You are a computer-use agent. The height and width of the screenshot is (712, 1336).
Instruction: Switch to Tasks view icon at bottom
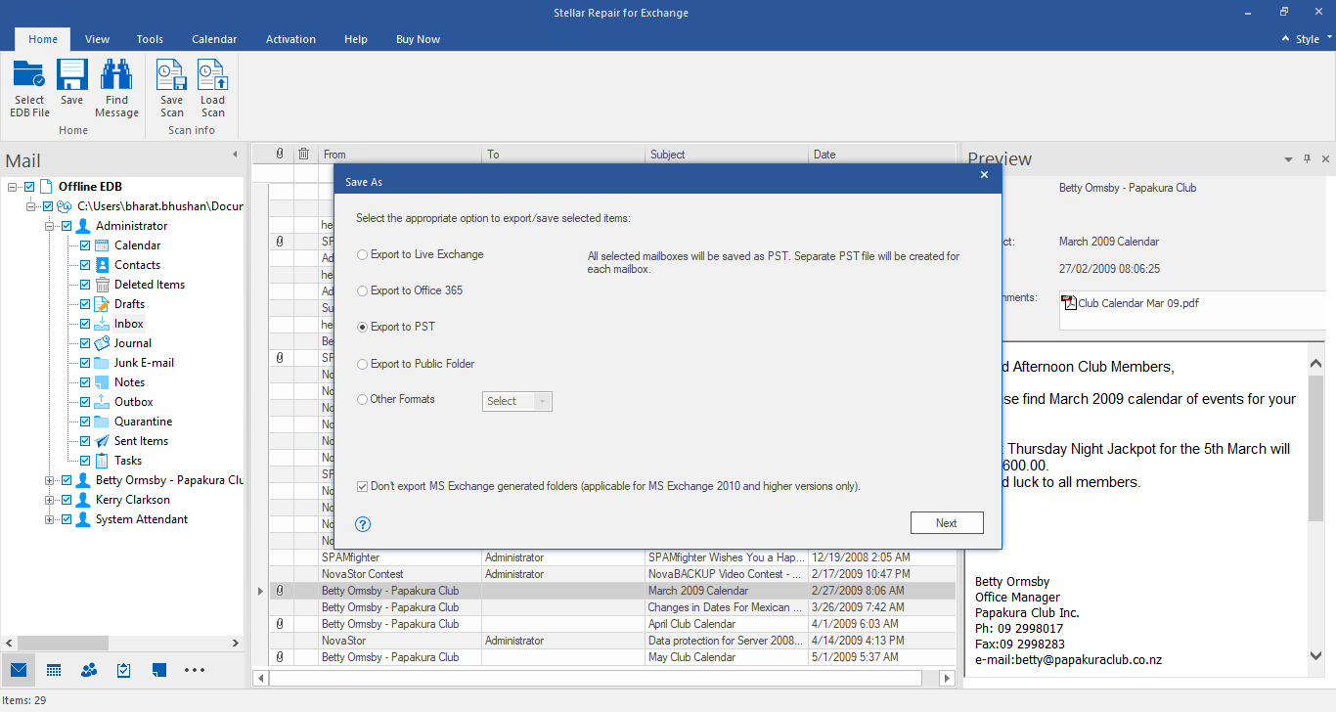[x=124, y=670]
